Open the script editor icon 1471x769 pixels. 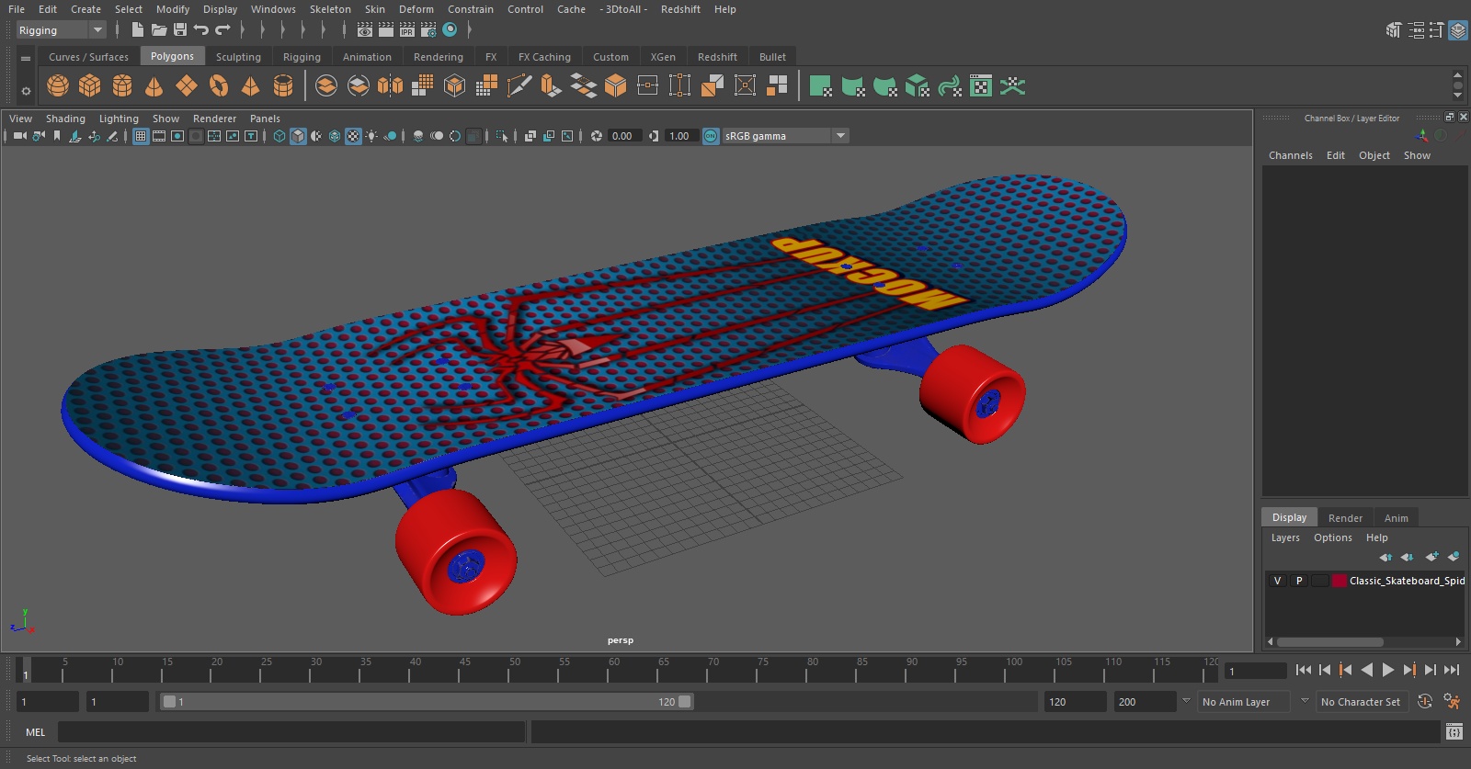point(1454,732)
